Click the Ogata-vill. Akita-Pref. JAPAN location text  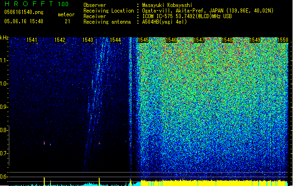coord(208,11)
